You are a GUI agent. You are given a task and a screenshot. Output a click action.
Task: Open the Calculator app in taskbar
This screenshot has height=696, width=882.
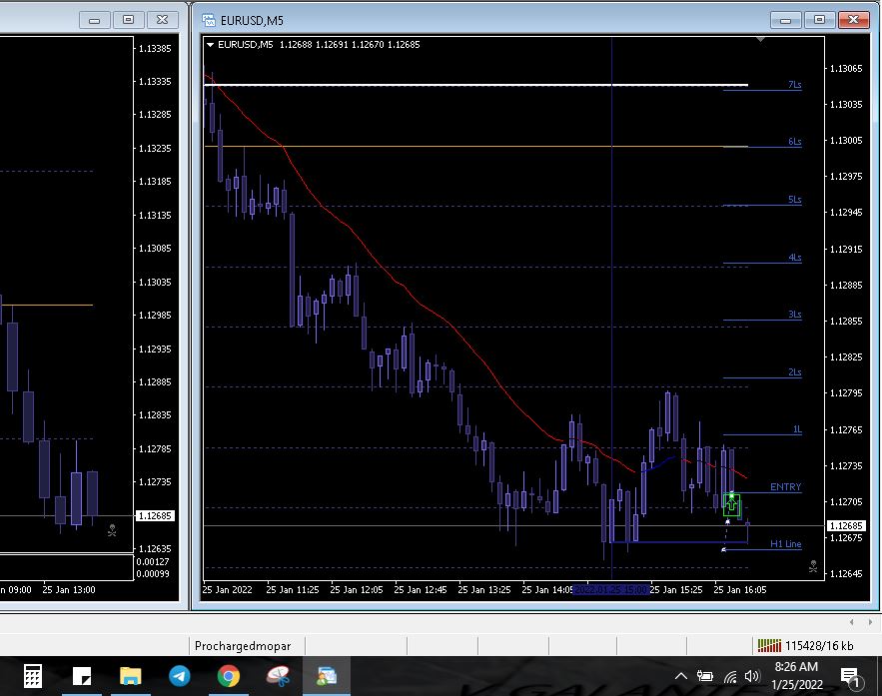[32, 676]
